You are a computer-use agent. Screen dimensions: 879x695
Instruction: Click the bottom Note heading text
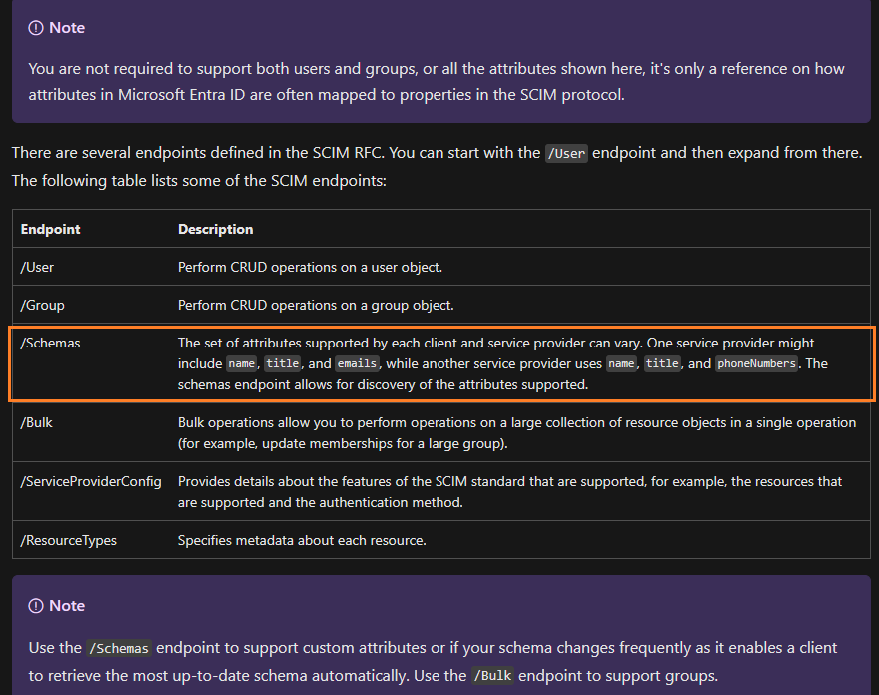tap(67, 606)
